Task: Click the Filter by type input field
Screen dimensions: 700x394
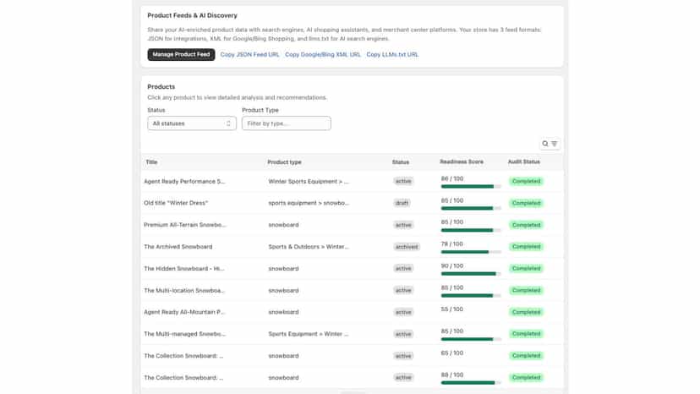Action: tap(287, 123)
